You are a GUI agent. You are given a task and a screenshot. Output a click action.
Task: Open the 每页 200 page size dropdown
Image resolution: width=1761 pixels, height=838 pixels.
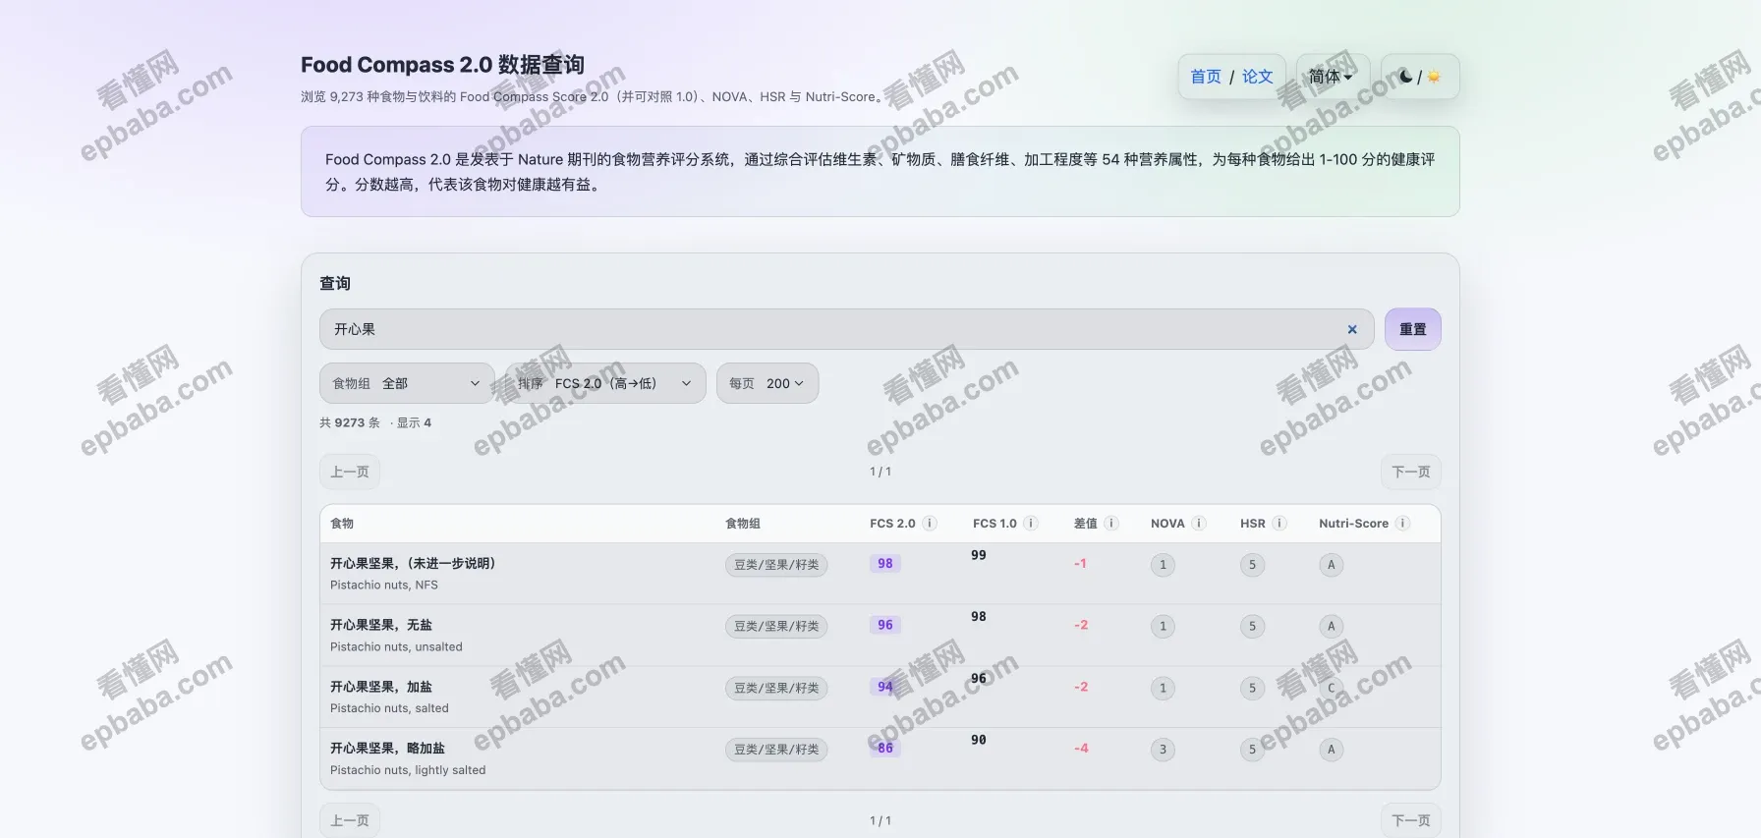(x=767, y=383)
